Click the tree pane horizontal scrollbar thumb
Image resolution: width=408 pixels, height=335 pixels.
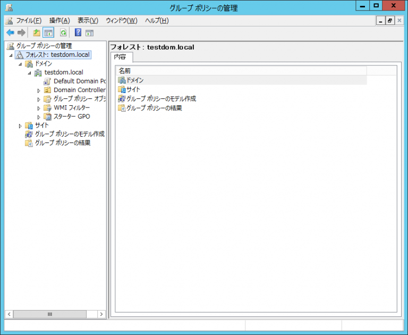click(50, 314)
